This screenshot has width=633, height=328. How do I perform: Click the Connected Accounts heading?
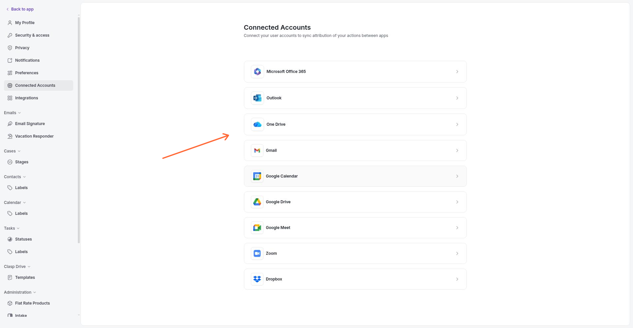tap(277, 27)
